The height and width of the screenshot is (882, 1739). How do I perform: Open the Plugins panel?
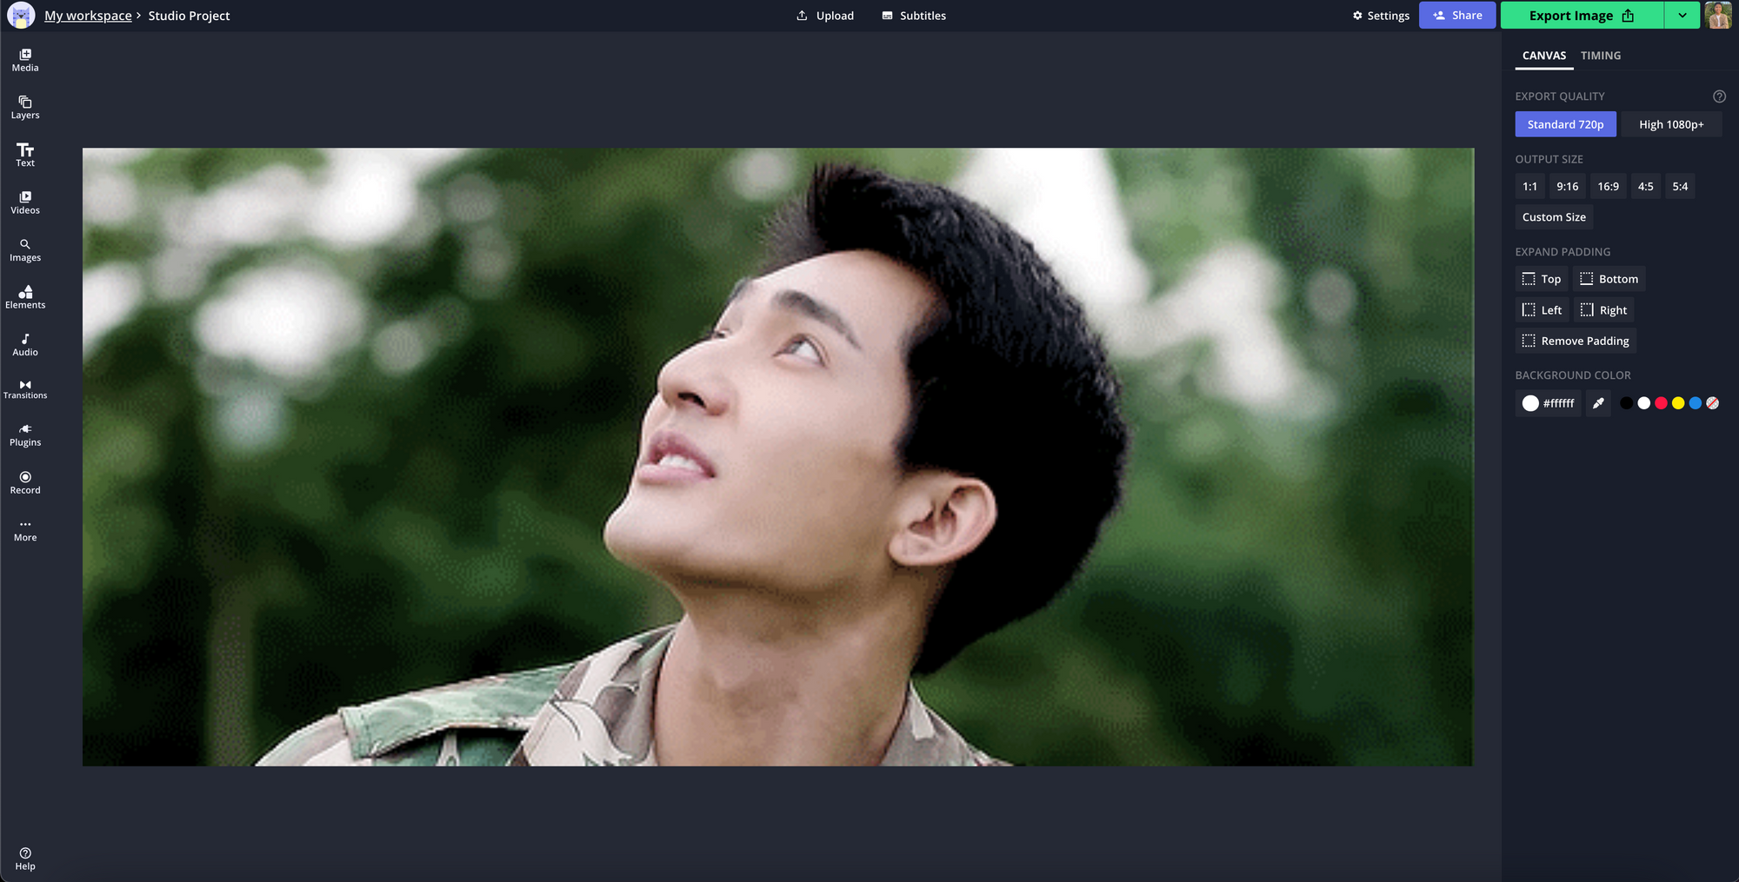pos(25,435)
